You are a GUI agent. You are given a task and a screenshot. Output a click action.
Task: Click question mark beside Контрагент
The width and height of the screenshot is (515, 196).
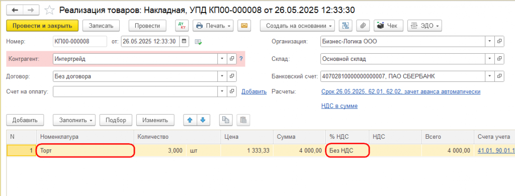pyautogui.click(x=241, y=59)
